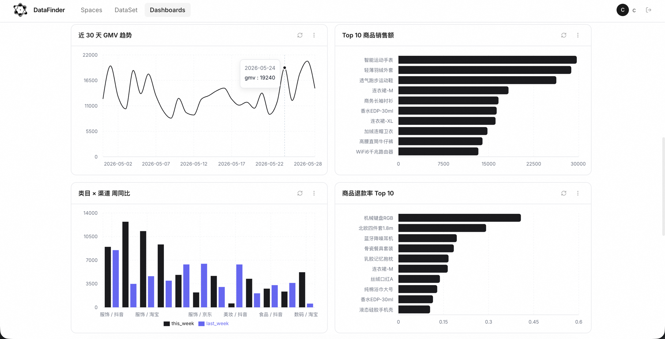
Task: Refresh the 类目 × 渠道 周同比 chart
Action: [x=300, y=193]
